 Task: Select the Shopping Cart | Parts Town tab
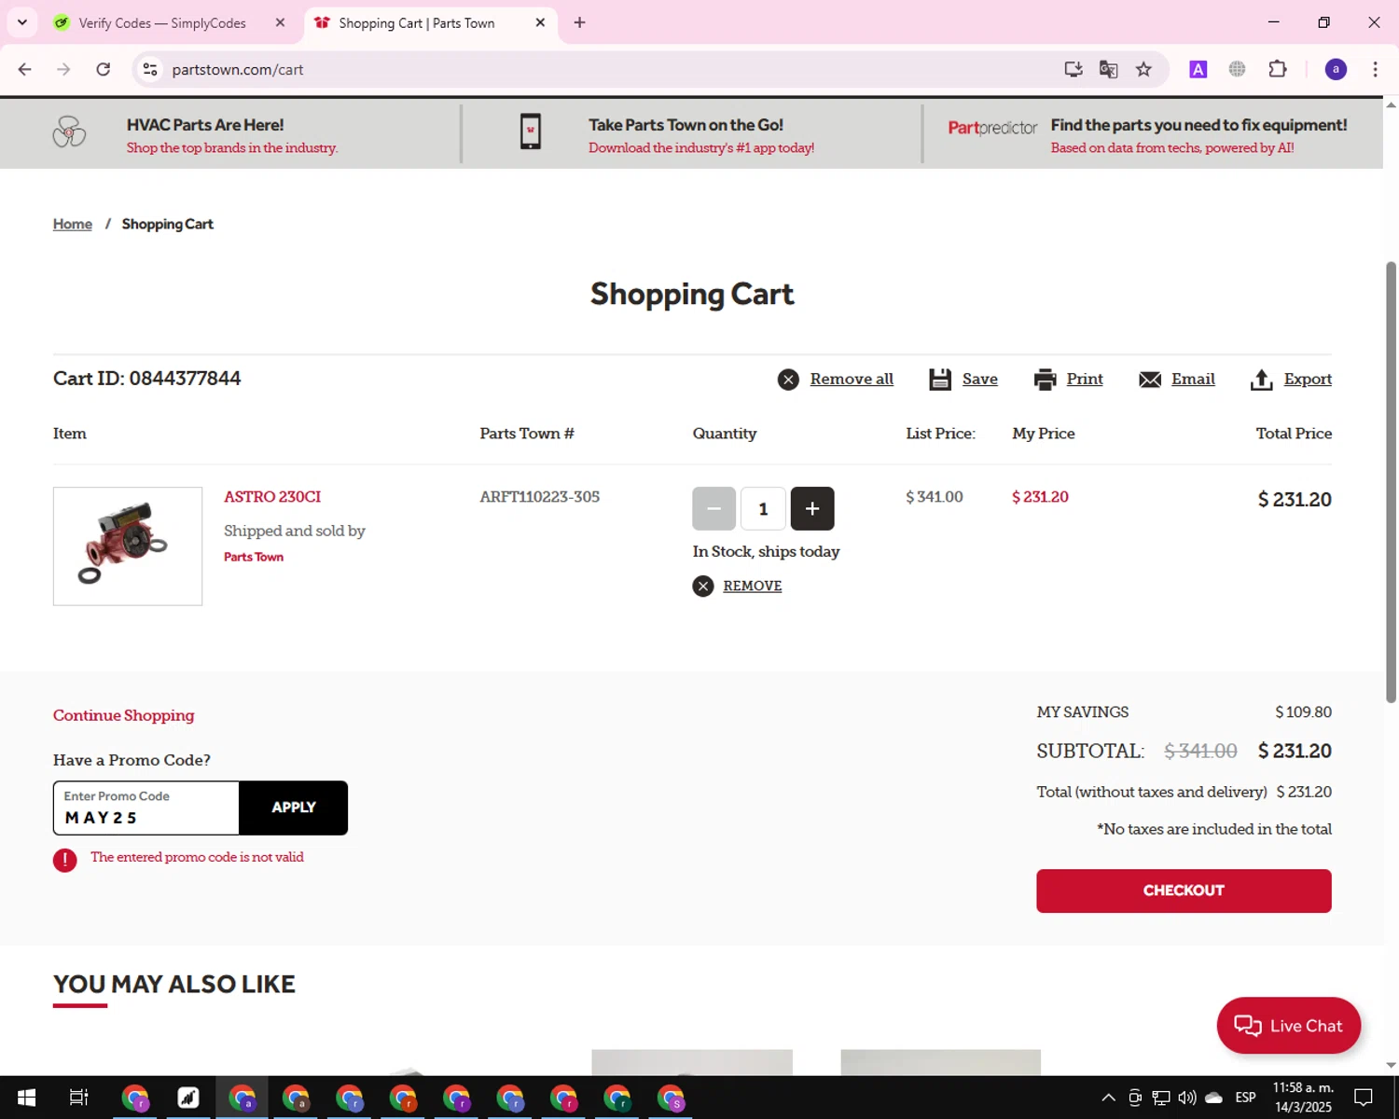click(416, 23)
